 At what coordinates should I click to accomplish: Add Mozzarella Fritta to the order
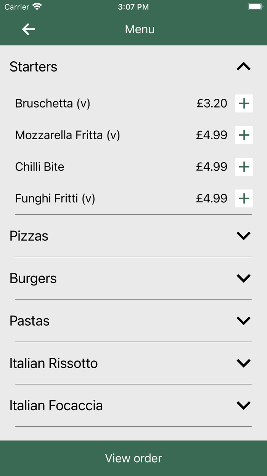click(244, 135)
